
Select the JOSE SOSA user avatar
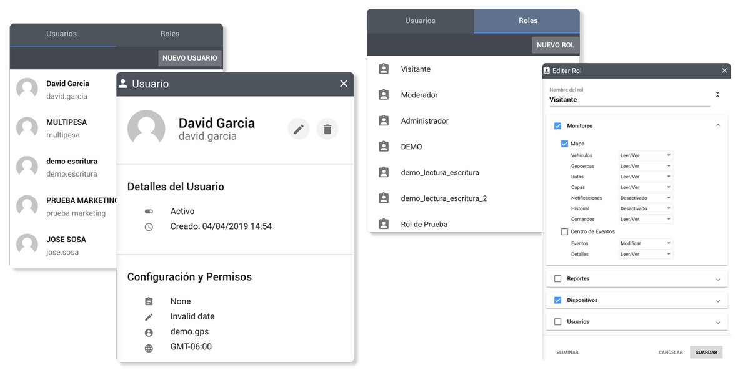pyautogui.click(x=27, y=245)
